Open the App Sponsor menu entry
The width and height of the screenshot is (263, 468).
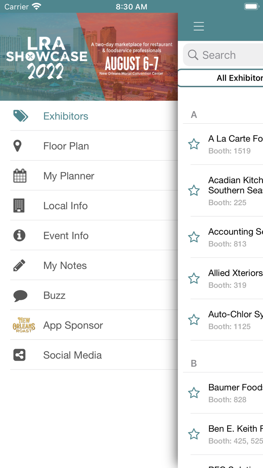tap(73, 325)
